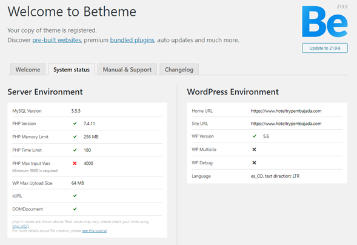357x245 pixels.
Task: Click the green check beside WP Version
Action: point(255,136)
